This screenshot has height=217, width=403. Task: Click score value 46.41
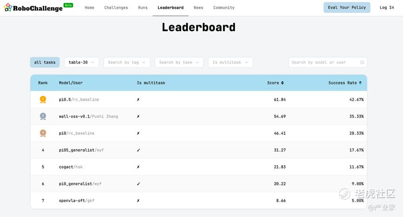[x=280, y=133]
